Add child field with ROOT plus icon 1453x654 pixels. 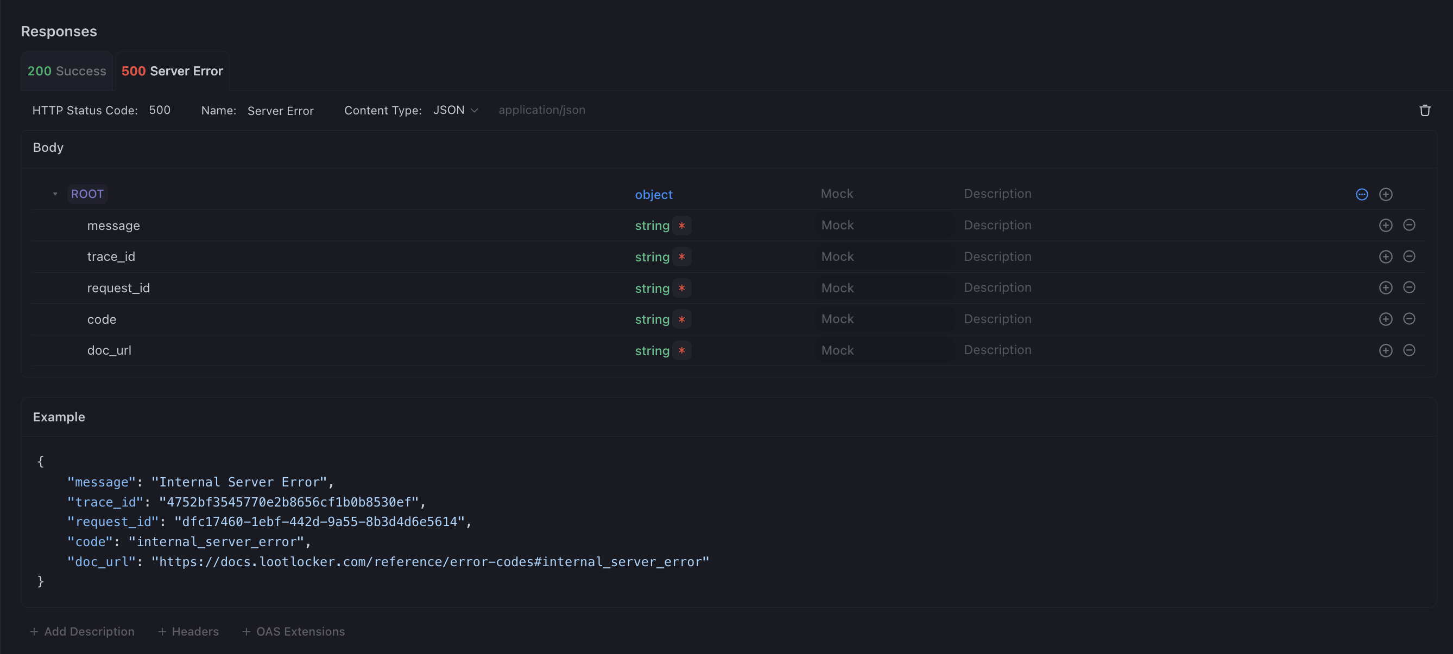point(1385,194)
